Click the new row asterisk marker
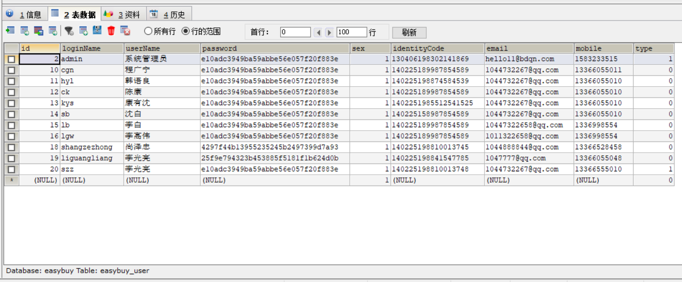The image size is (682, 282). pyautogui.click(x=11, y=180)
